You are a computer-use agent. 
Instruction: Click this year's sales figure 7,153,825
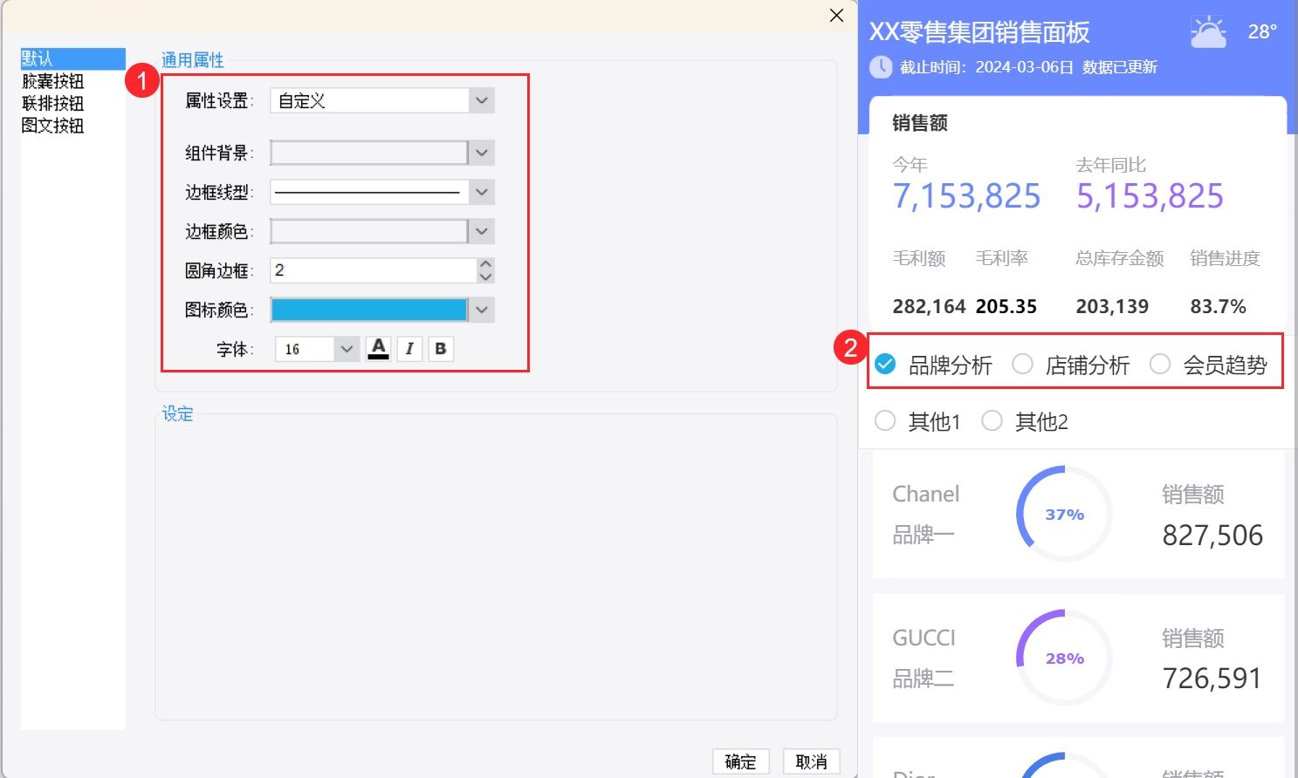click(x=966, y=196)
